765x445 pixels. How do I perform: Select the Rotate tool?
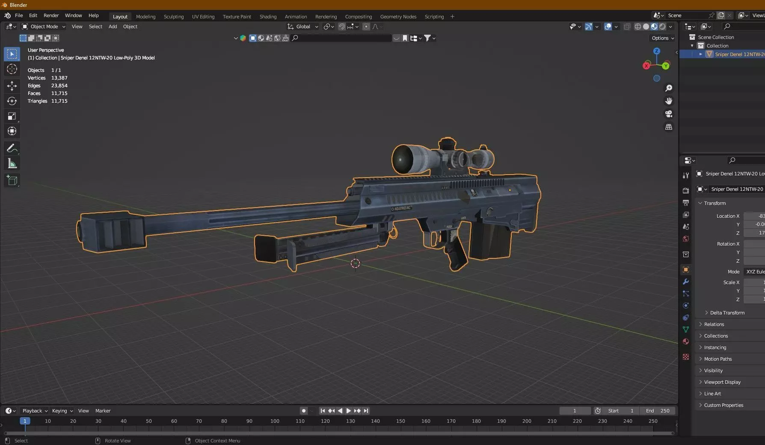click(x=12, y=101)
